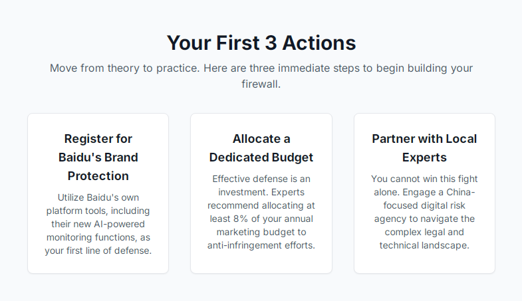Click the word "Experts" in the third card title
Viewport: 522px width, 301px height.
tap(424, 157)
